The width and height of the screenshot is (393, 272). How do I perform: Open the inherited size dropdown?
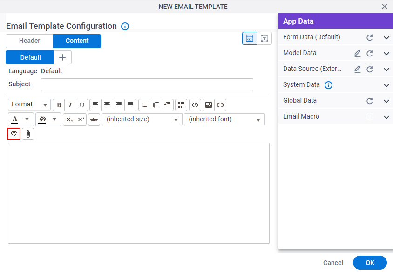pyautogui.click(x=142, y=119)
